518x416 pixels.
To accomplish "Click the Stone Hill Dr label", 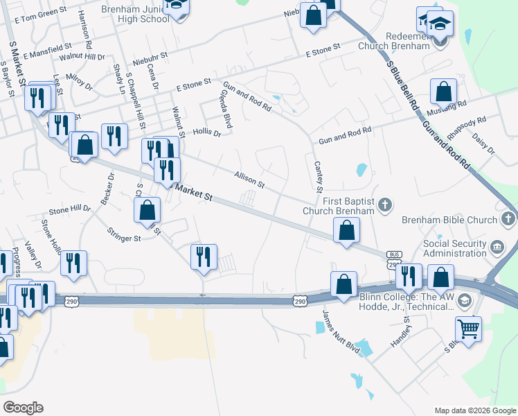I will pyautogui.click(x=70, y=209).
